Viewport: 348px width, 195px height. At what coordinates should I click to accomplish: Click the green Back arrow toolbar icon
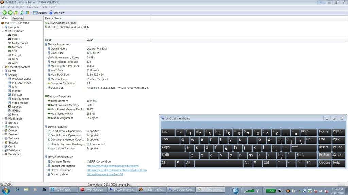[x=4, y=13]
